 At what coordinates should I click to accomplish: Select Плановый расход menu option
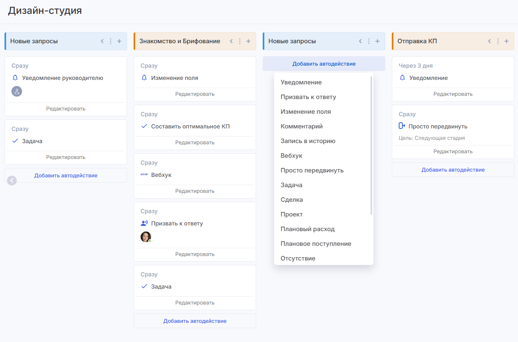pos(307,229)
